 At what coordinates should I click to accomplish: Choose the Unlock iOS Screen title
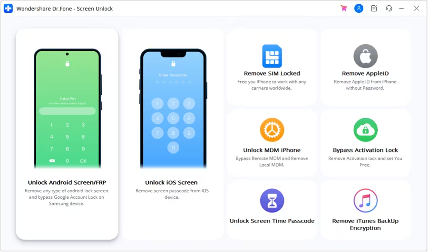tap(171, 182)
